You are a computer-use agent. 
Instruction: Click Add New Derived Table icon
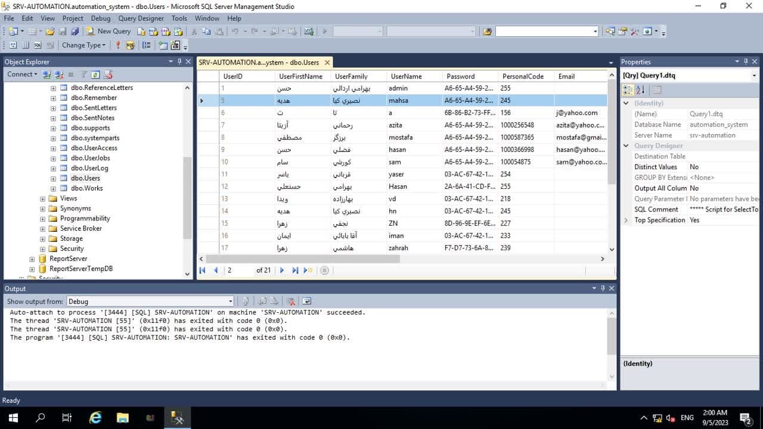pyautogui.click(x=175, y=45)
